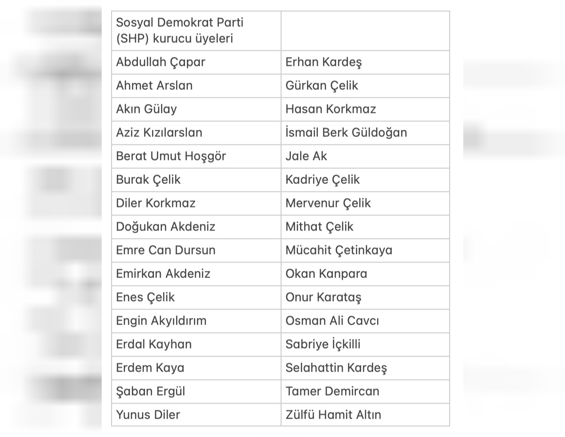Select the Abdullah Çapar cell
This screenshot has width=565, height=437.
tap(161, 62)
